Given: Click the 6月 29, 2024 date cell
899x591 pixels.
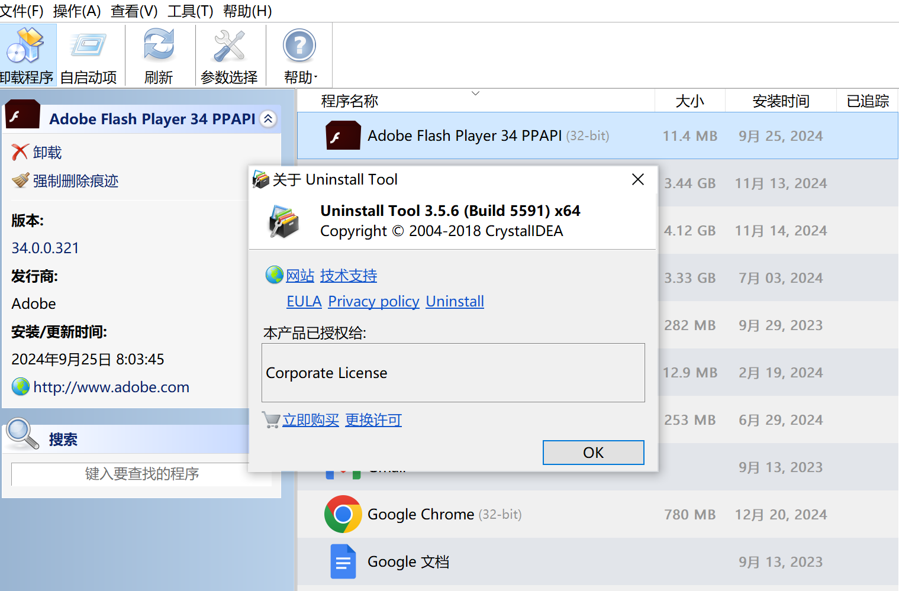Looking at the screenshot, I should 781,420.
